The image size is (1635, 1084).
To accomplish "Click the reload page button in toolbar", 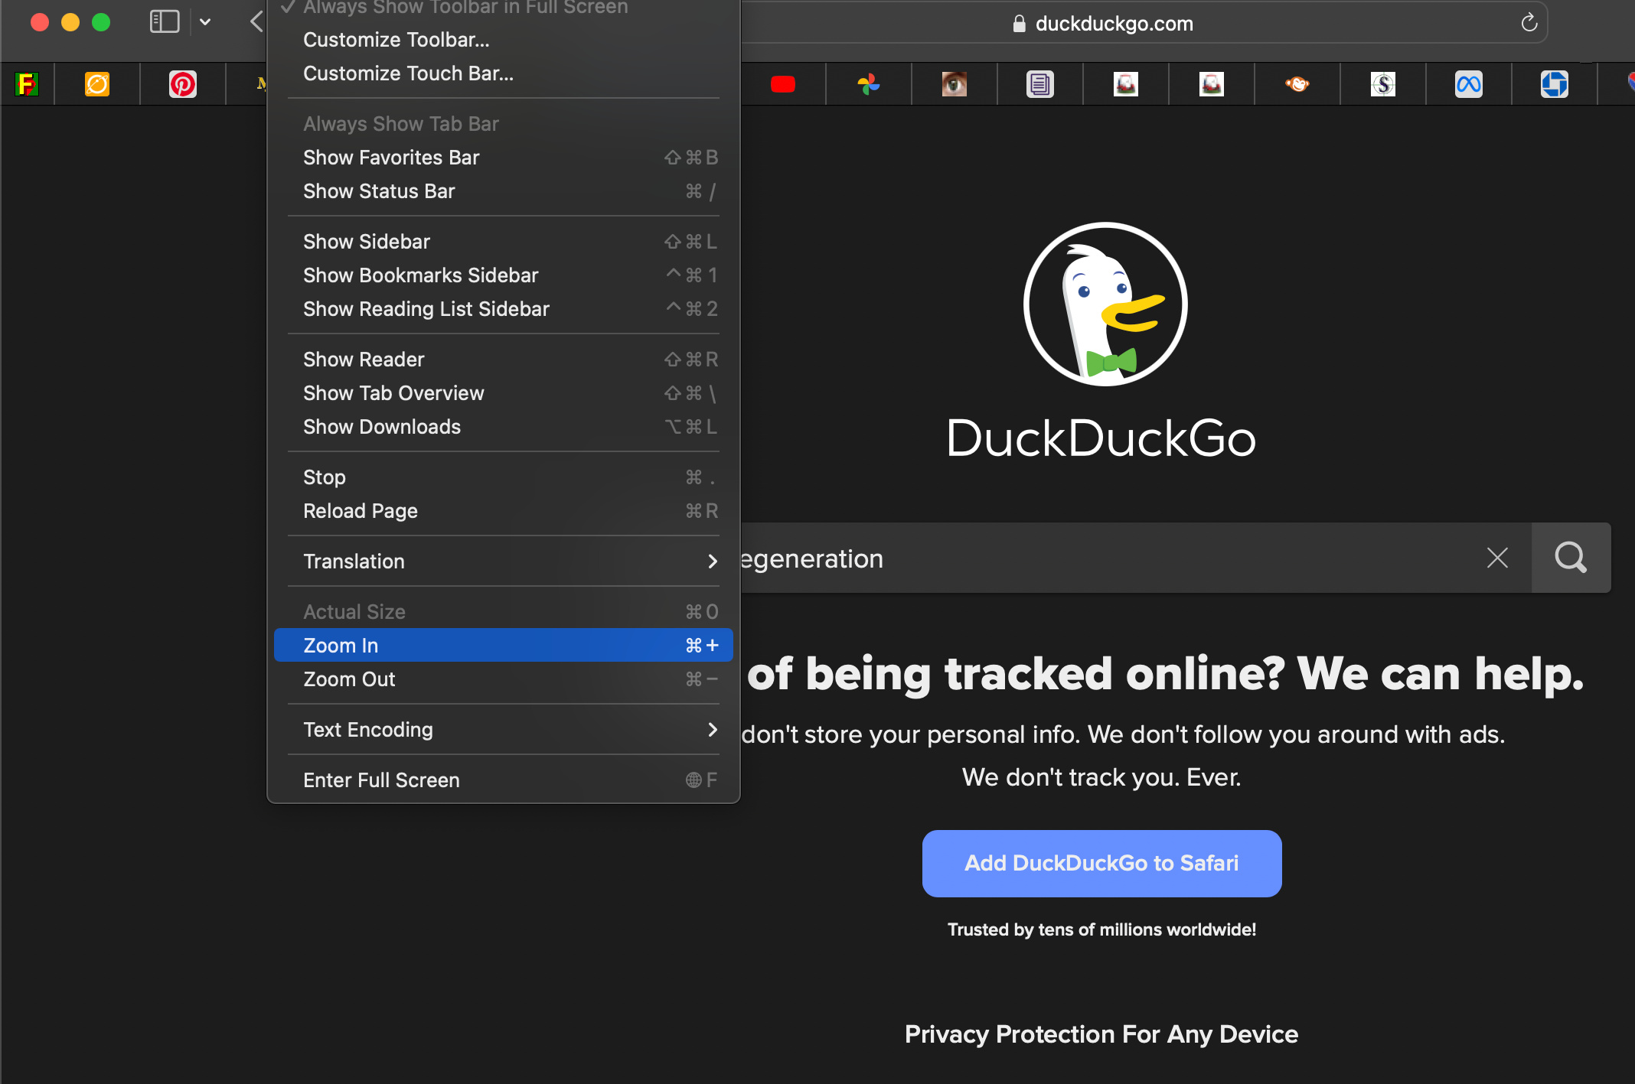I will (x=1529, y=21).
